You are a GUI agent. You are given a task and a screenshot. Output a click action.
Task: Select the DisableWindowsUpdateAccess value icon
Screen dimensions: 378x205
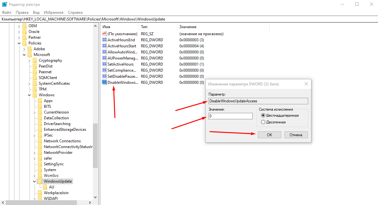pyautogui.click(x=104, y=83)
